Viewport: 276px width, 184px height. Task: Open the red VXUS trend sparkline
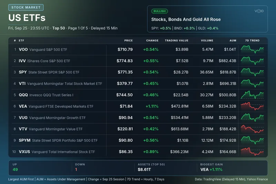click(252, 152)
